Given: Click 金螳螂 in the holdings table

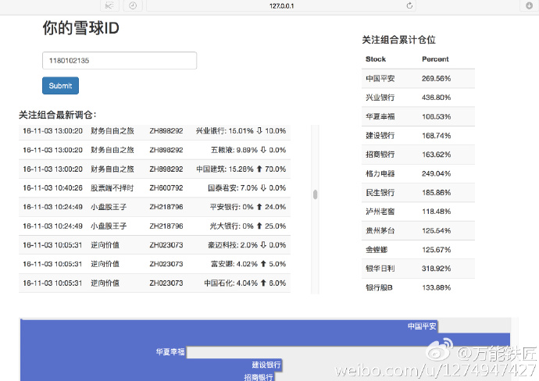Looking at the screenshot, I should pyautogui.click(x=377, y=249).
